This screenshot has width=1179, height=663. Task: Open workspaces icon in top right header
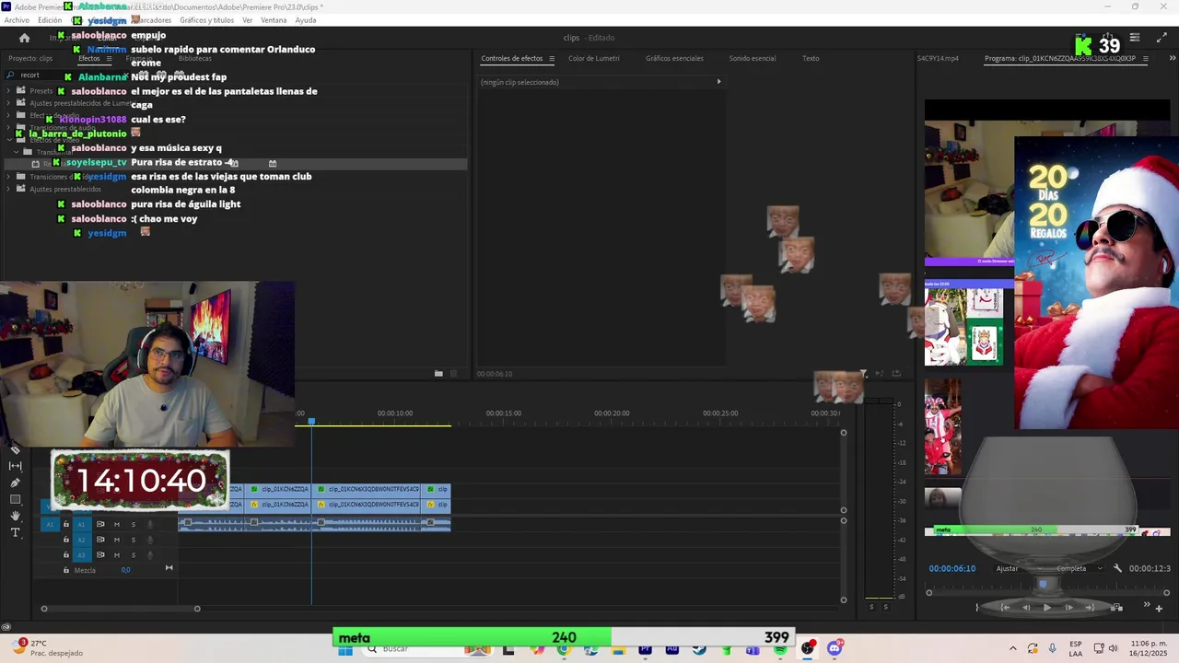click(1135, 38)
